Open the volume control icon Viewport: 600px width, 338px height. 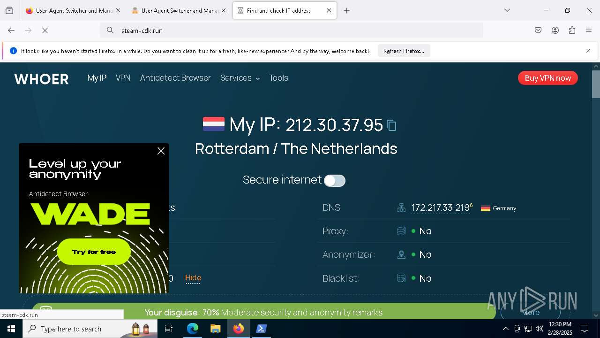tap(540, 329)
